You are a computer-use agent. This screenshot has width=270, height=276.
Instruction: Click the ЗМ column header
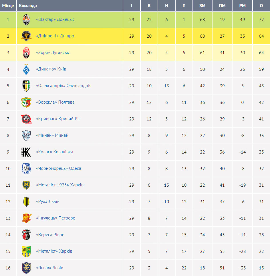[x=202, y=6]
